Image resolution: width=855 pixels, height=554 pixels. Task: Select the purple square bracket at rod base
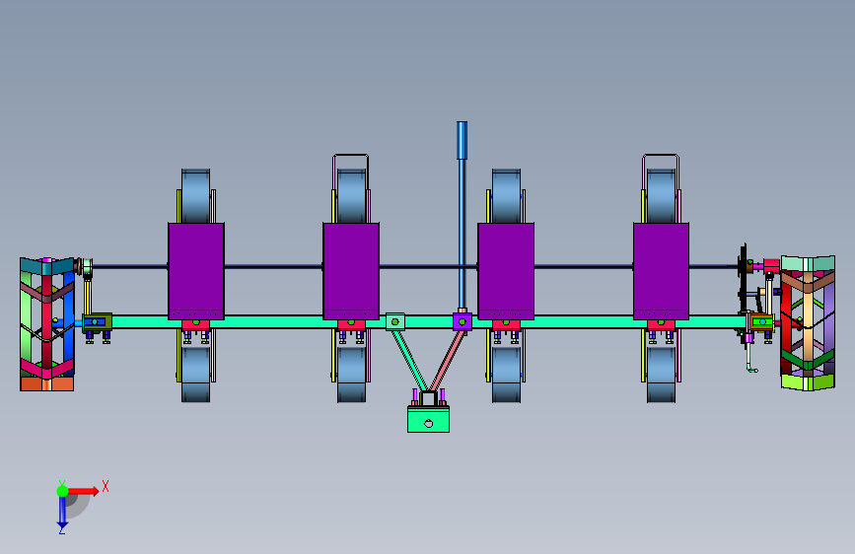463,321
